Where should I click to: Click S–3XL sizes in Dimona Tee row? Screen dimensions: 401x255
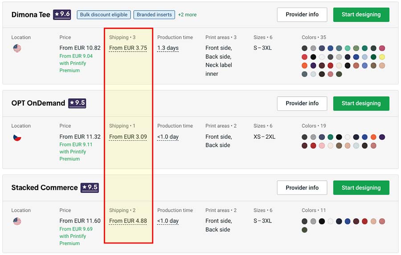(262, 48)
